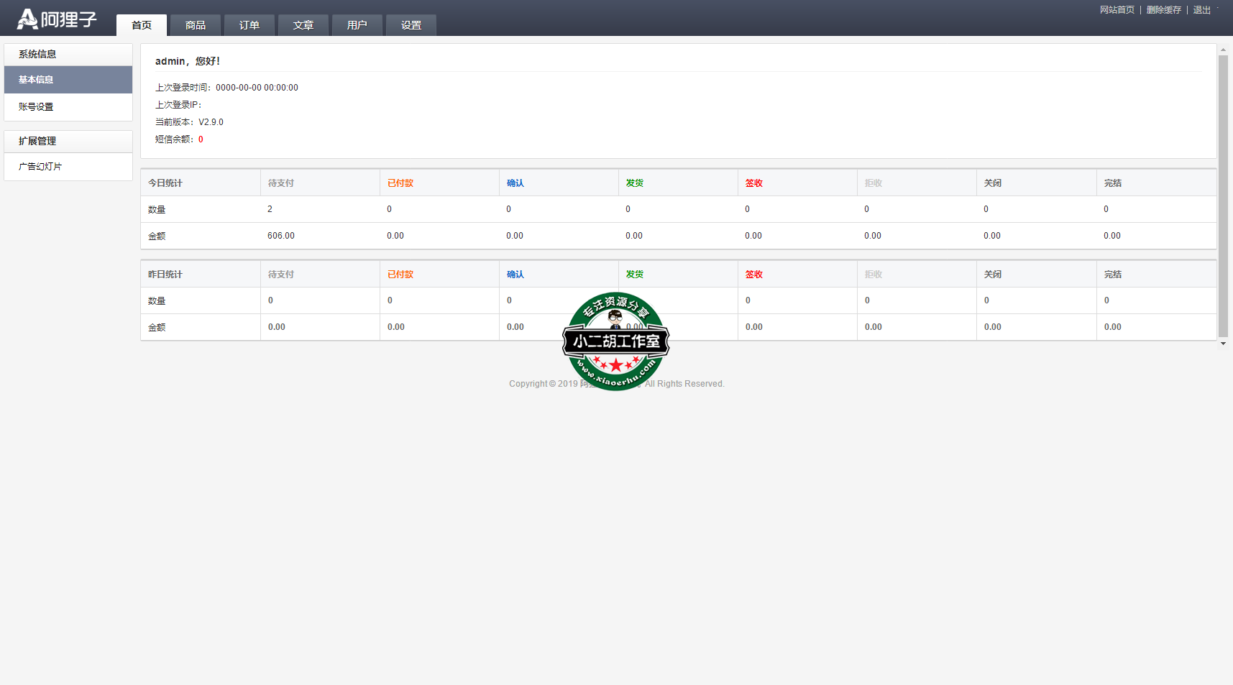Collapse the 扩展管理 sidebar section
The height and width of the screenshot is (685, 1233).
(x=68, y=142)
